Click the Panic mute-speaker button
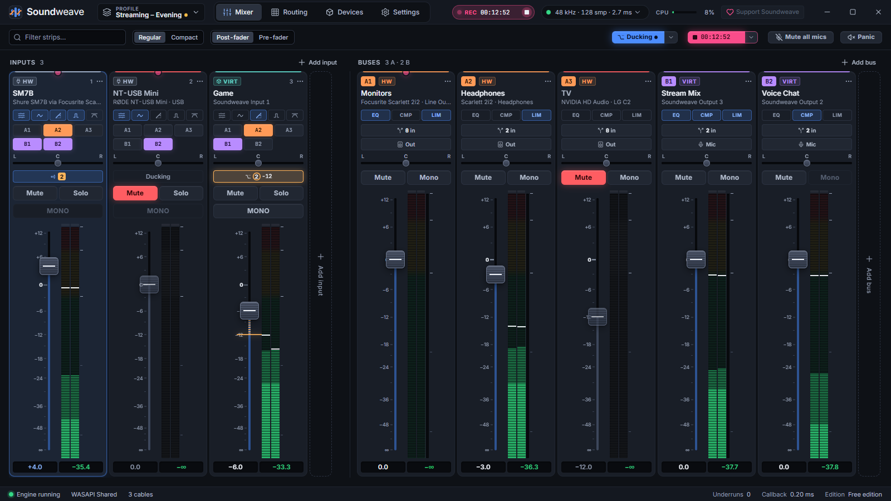The image size is (891, 501). [x=861, y=37]
